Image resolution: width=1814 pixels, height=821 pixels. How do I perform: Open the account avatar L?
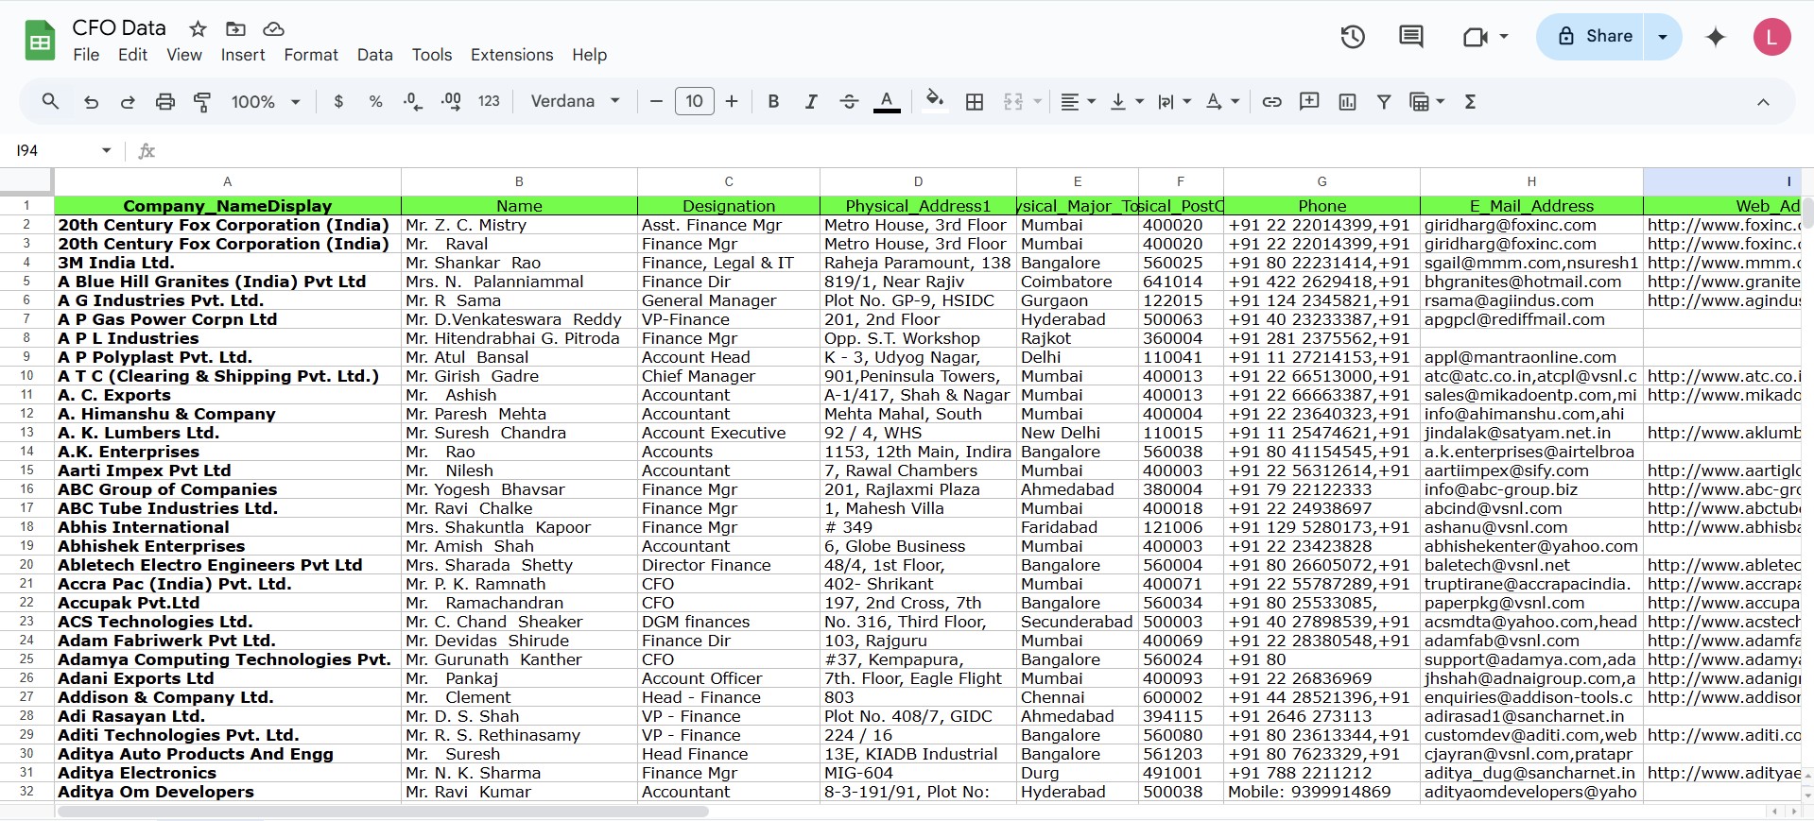point(1771,37)
